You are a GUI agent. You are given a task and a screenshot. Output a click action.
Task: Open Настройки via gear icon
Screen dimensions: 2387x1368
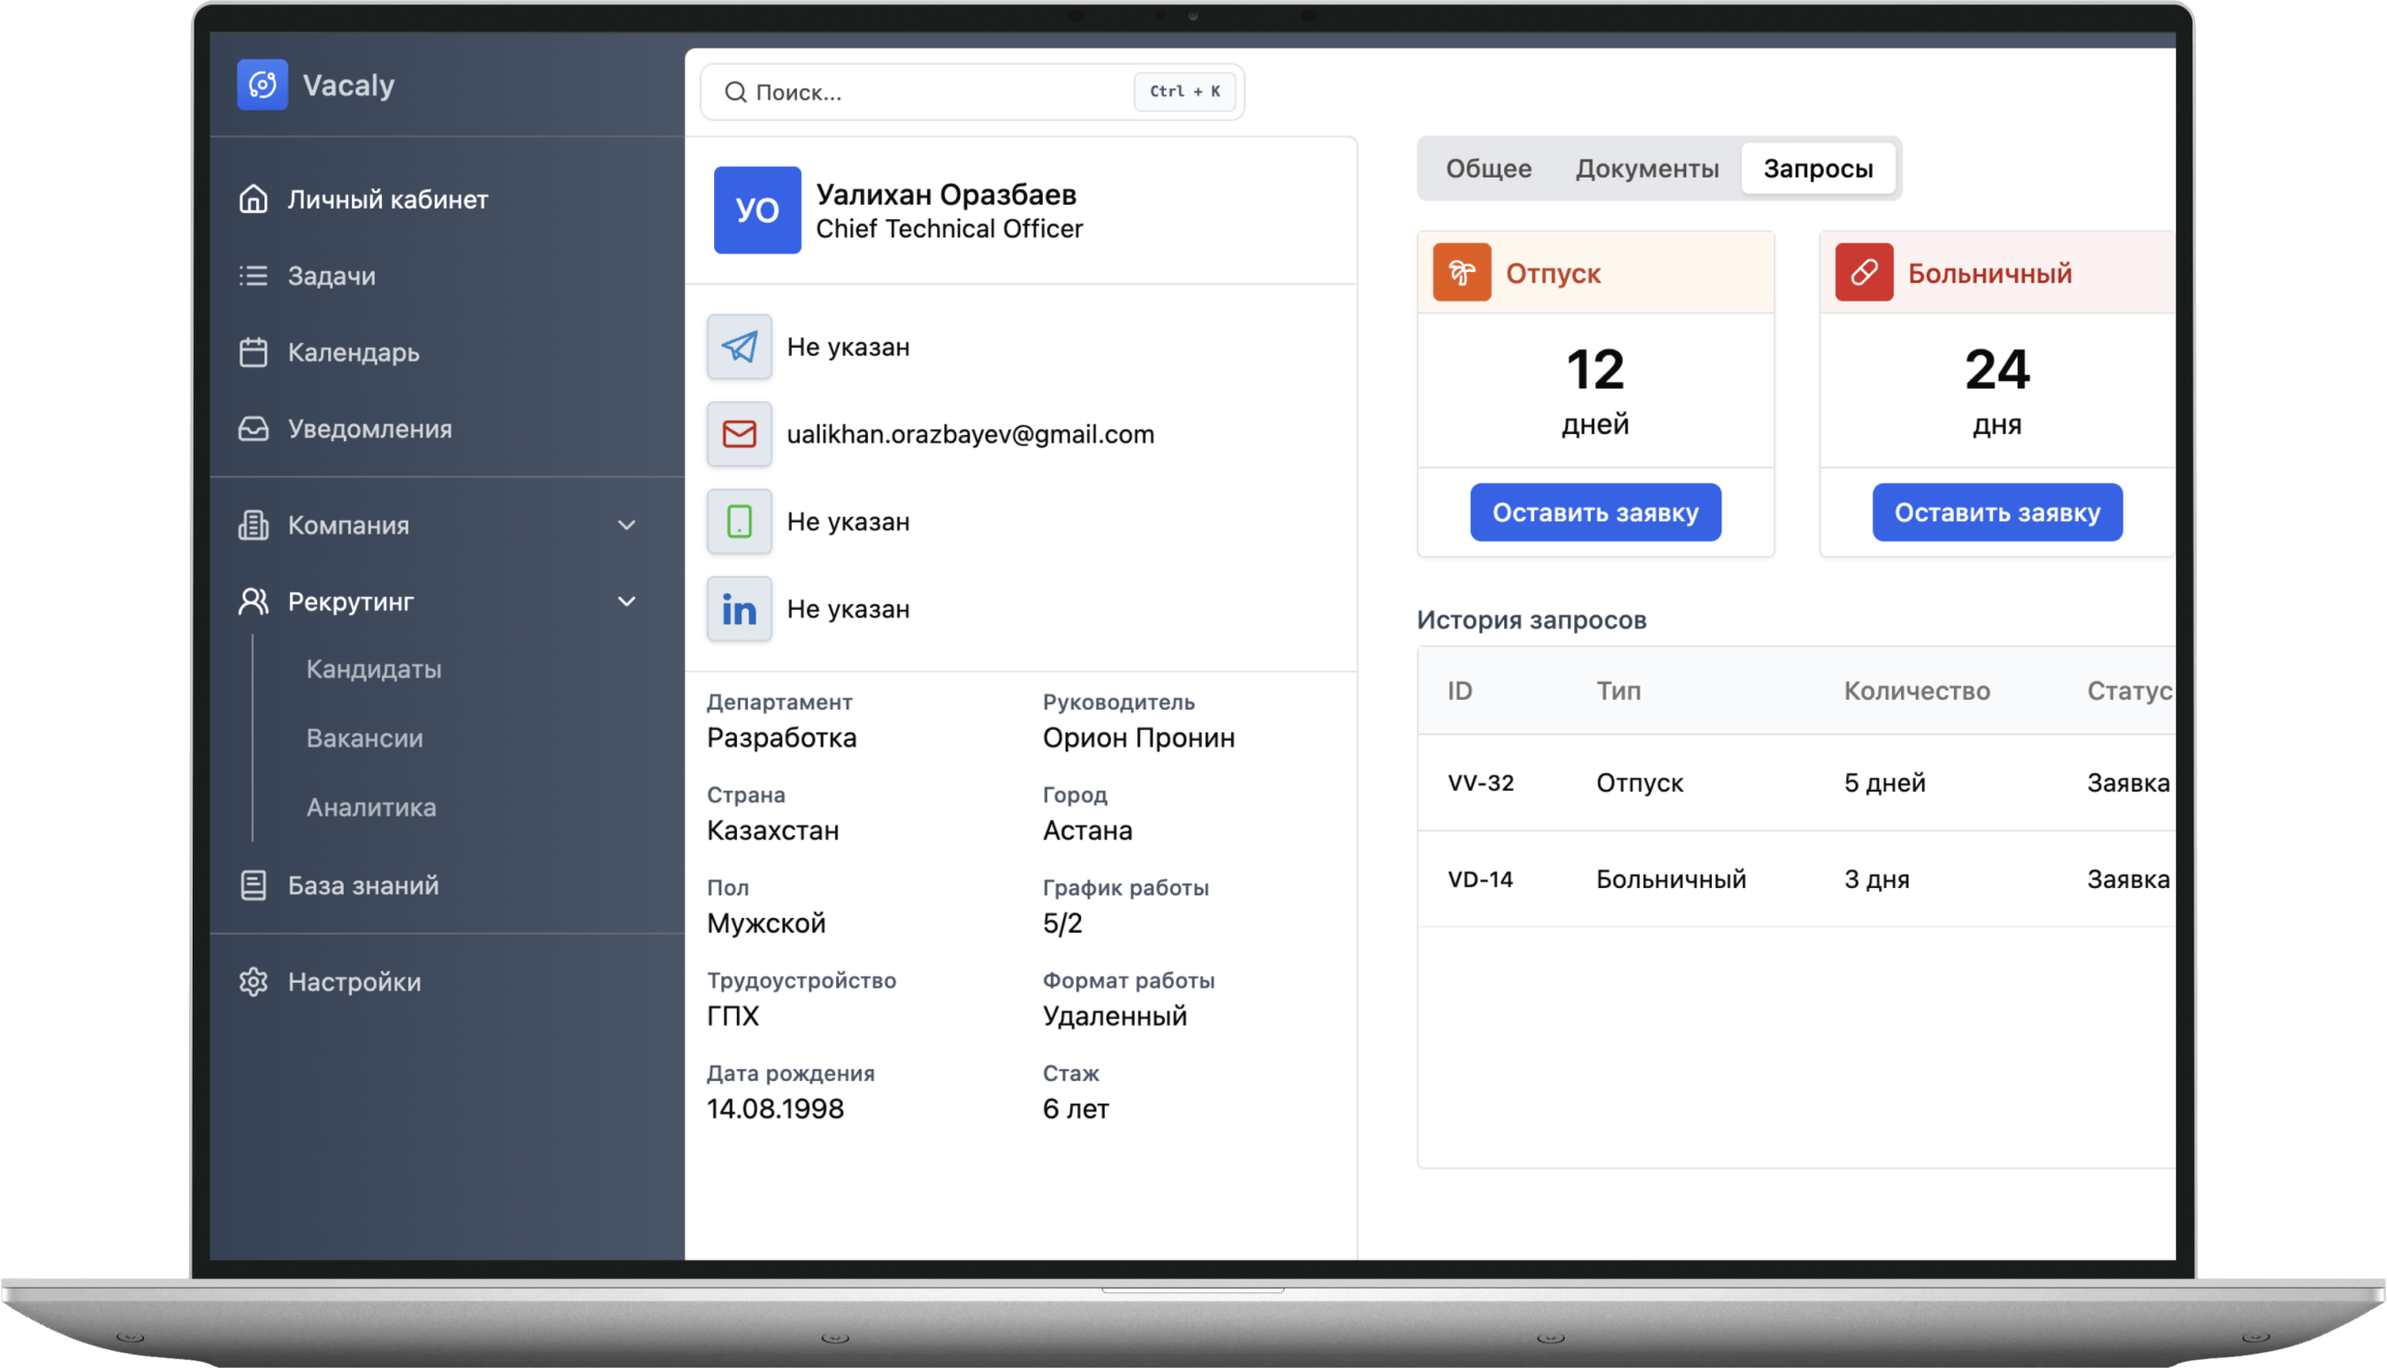(254, 982)
